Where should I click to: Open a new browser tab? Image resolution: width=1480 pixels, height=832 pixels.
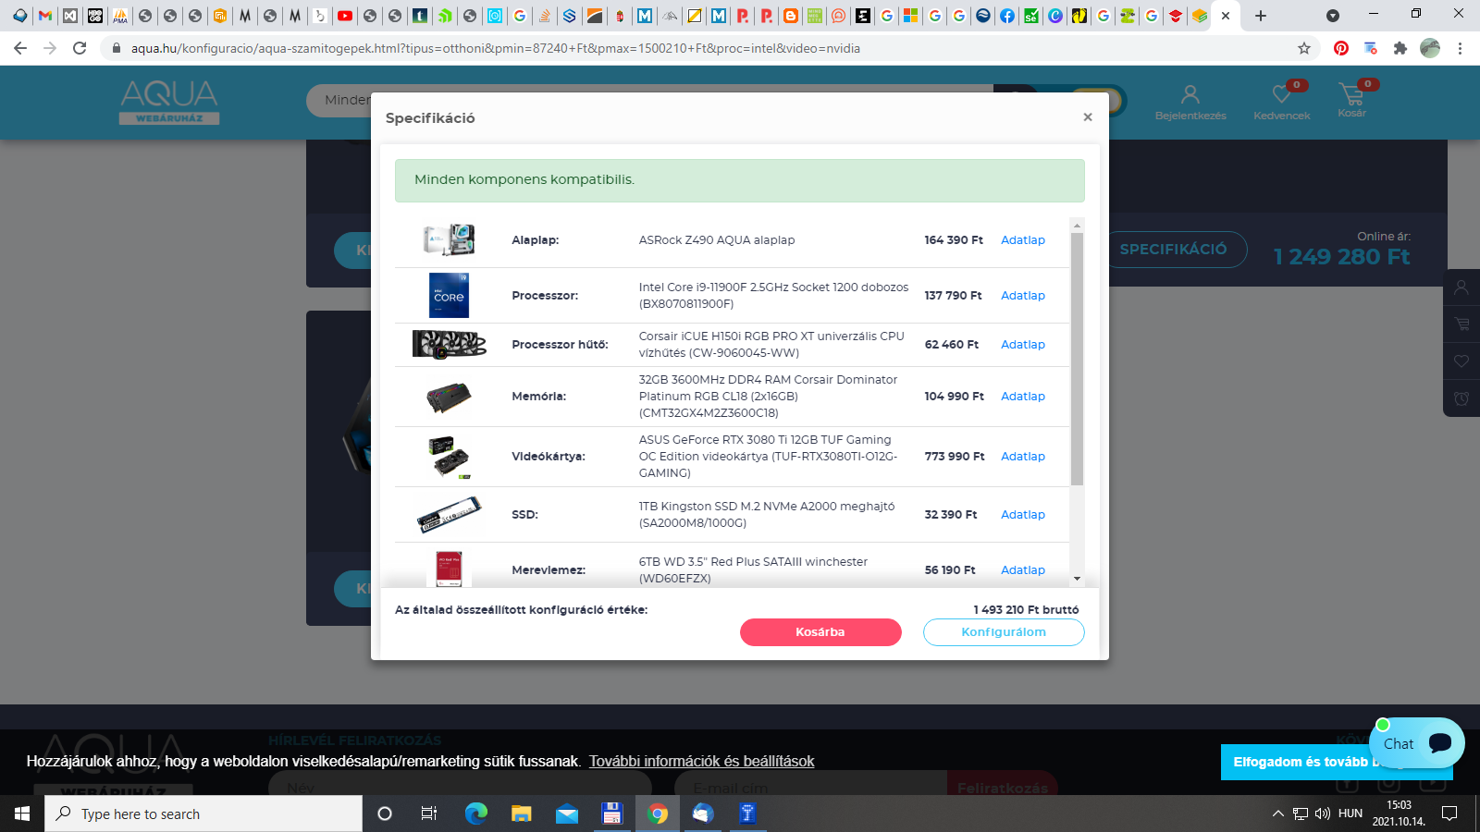pyautogui.click(x=1261, y=16)
